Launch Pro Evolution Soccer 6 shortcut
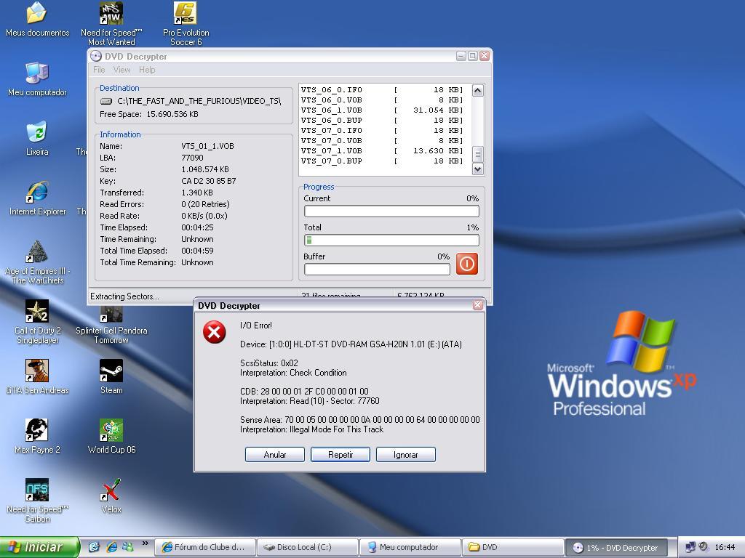 (x=186, y=24)
